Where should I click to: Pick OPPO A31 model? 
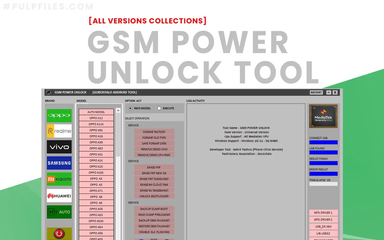click(x=96, y=154)
